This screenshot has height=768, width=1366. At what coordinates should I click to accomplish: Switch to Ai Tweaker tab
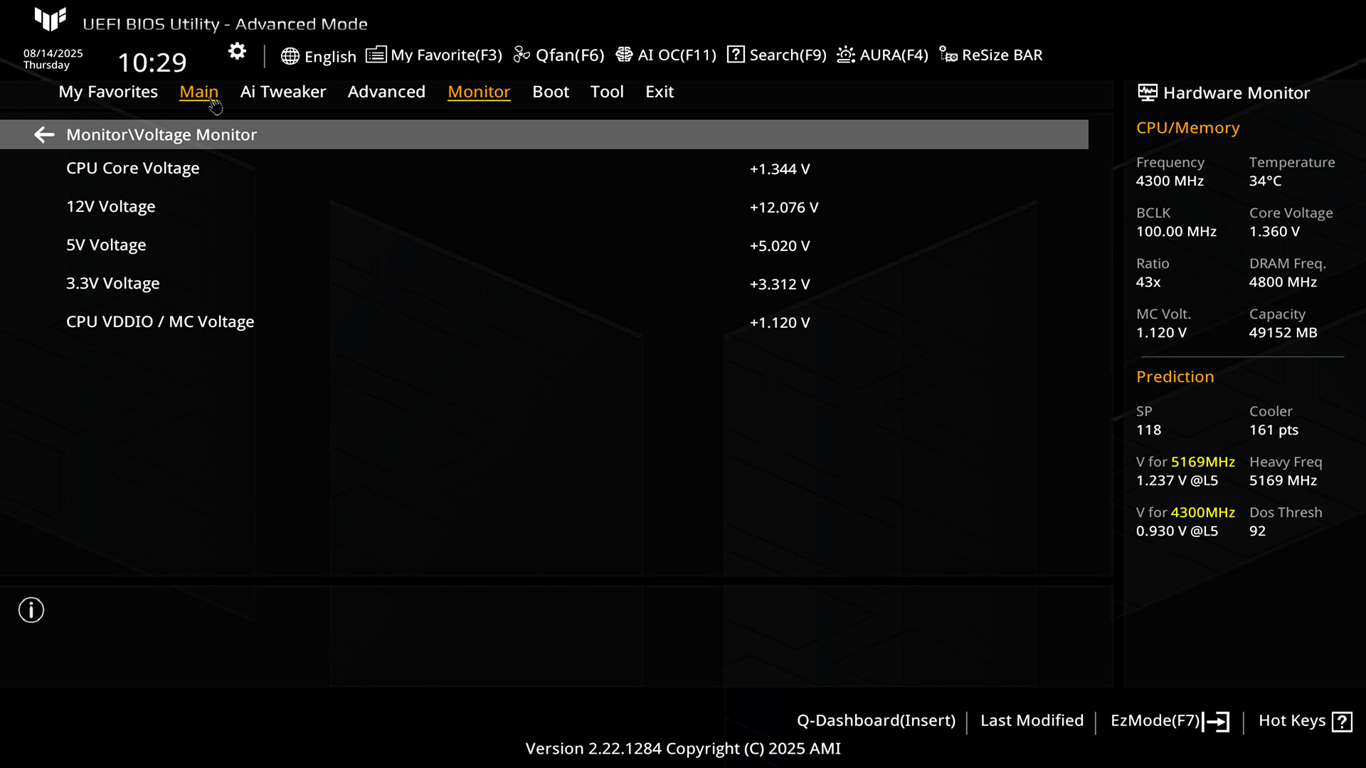coord(282,92)
